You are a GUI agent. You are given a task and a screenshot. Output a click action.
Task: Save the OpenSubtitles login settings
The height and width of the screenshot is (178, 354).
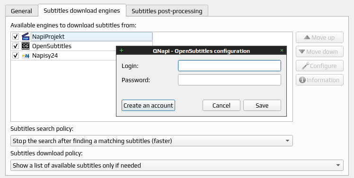262,105
